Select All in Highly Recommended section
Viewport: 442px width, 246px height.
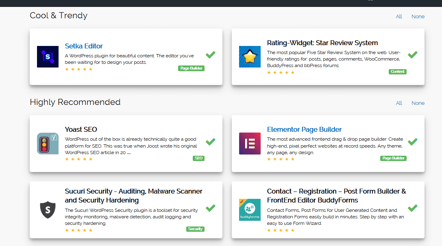399,103
